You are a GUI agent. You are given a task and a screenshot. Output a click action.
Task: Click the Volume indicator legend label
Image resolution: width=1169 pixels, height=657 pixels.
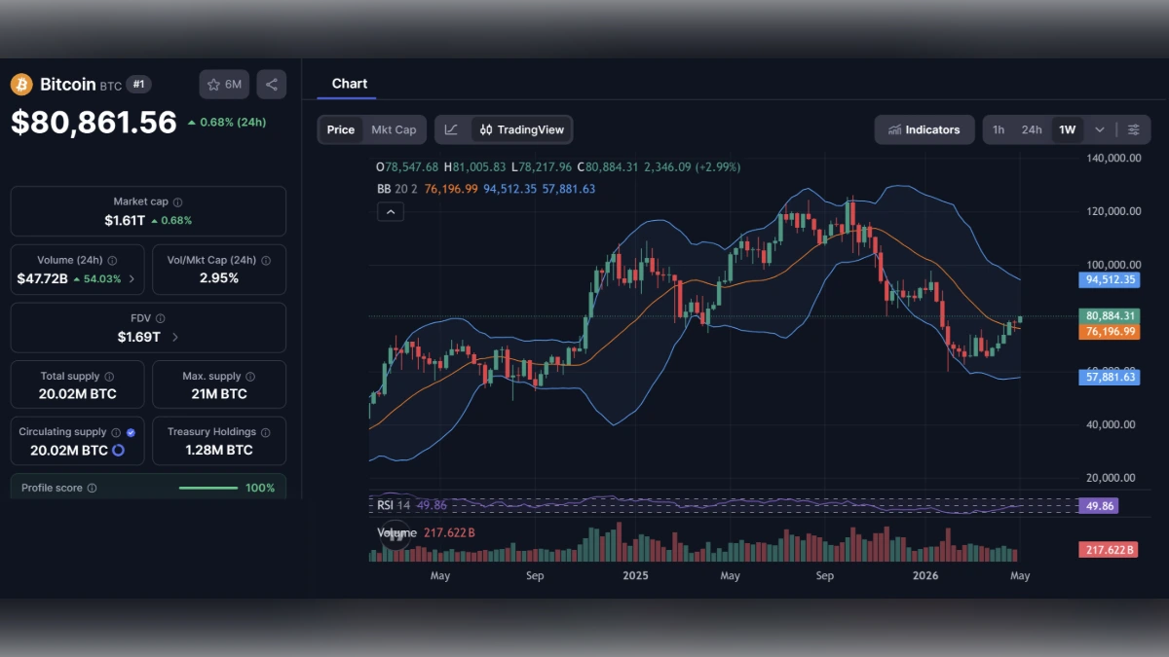click(396, 532)
